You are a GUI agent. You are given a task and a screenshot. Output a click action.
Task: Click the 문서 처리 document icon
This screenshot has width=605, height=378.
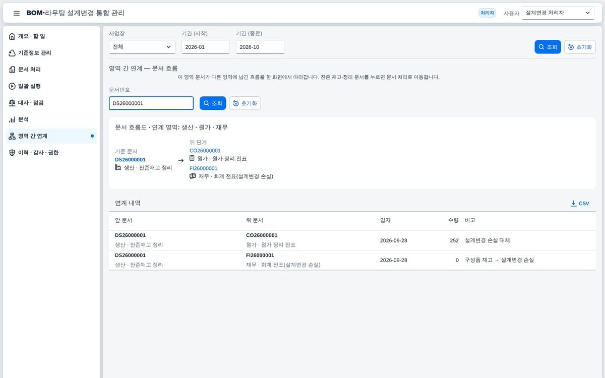pyautogui.click(x=13, y=70)
